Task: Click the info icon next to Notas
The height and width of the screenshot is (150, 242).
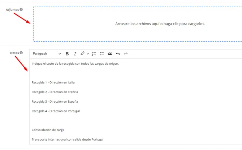Action: tap(21, 53)
